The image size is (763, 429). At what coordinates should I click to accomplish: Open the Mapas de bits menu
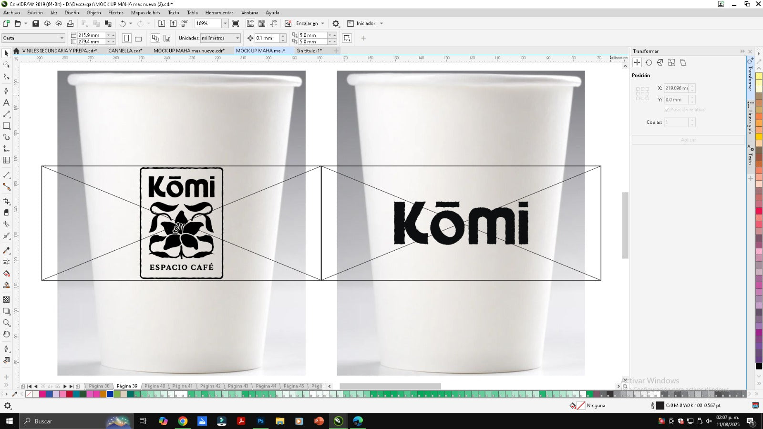pyautogui.click(x=145, y=13)
